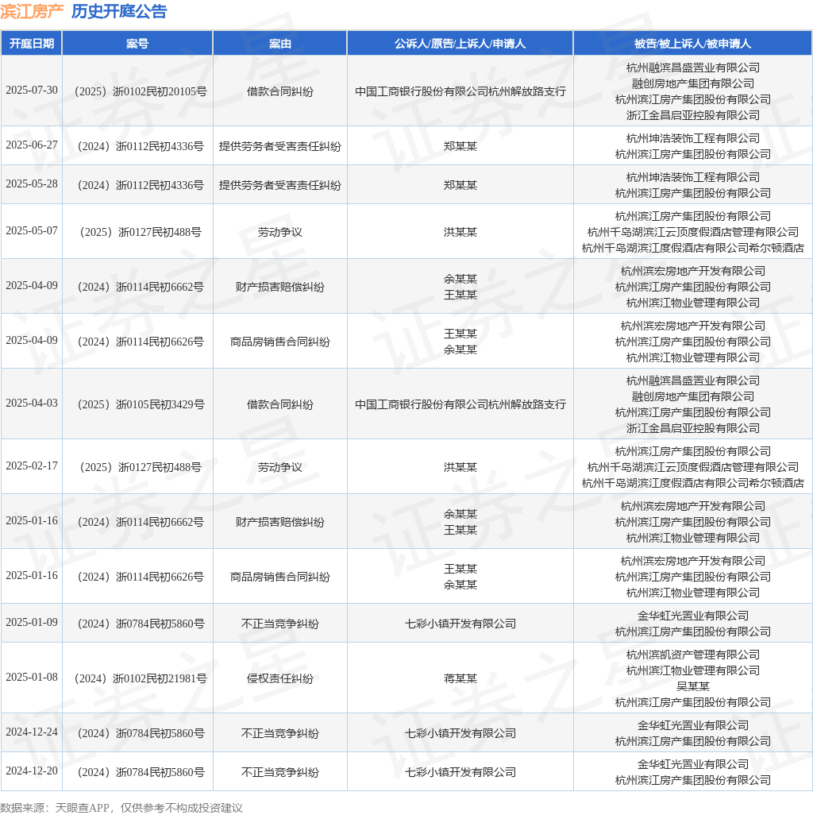Click 杭州滨江物业管理有限公司 in 2025-04-09 6626号 row
The height and width of the screenshot is (815, 813).
[693, 357]
